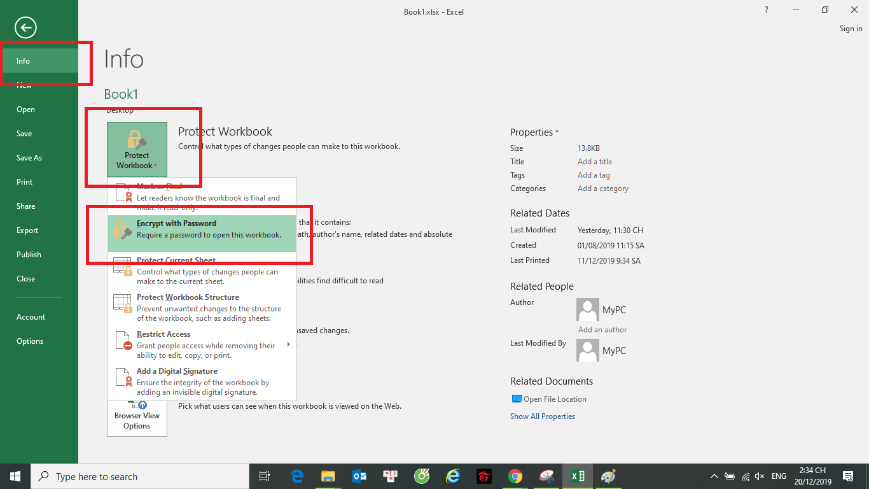Screen dimensions: 869x489
Task: Click the Book1 document heading
Action: tap(121, 94)
